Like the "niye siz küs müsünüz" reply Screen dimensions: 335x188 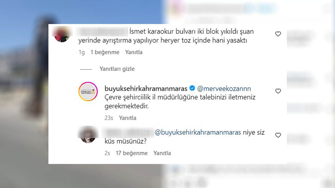278,135
